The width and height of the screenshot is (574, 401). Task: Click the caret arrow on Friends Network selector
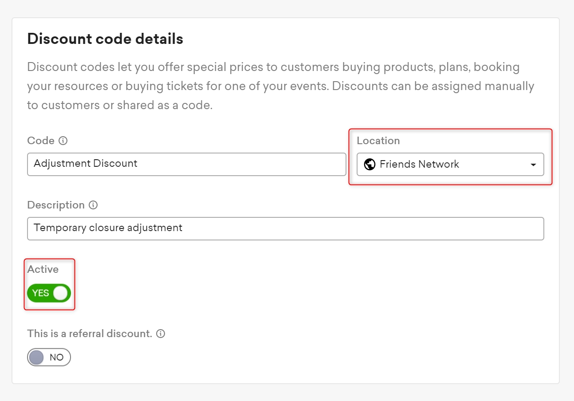click(533, 164)
